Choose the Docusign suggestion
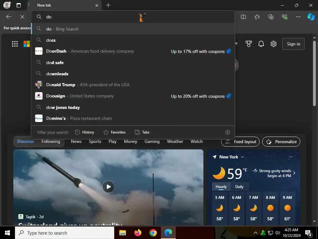 (133, 96)
